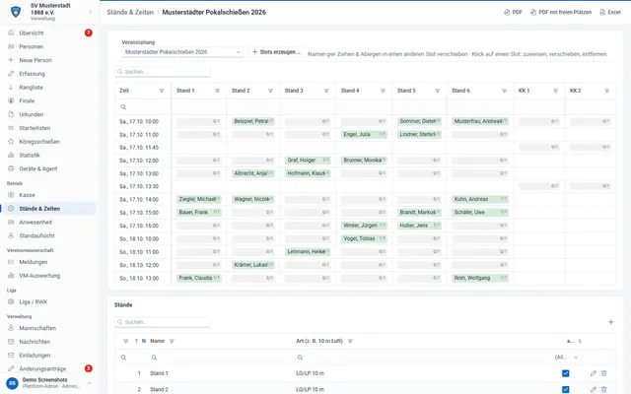This screenshot has height=394, width=631.
Task: Open the KK 1 column filter
Action: (x=555, y=91)
